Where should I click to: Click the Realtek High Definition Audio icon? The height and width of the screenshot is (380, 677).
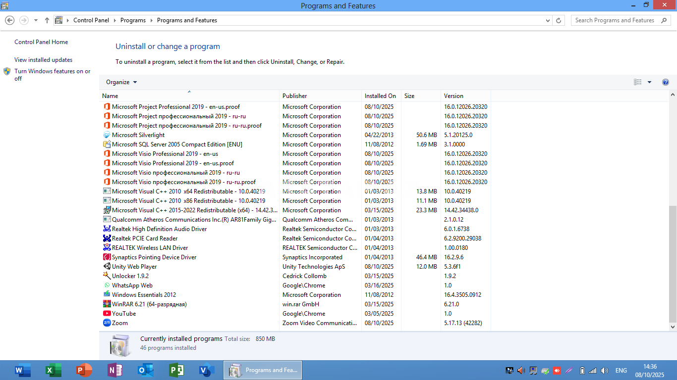(x=107, y=229)
